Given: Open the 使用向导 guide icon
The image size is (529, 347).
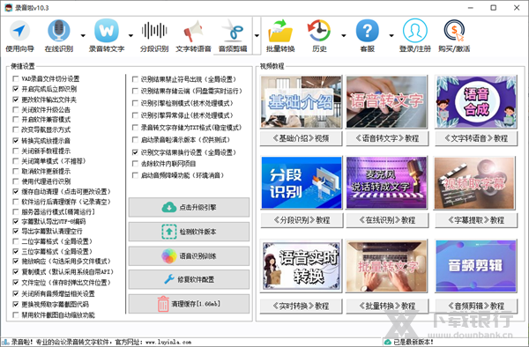Looking at the screenshot, I should (19, 36).
